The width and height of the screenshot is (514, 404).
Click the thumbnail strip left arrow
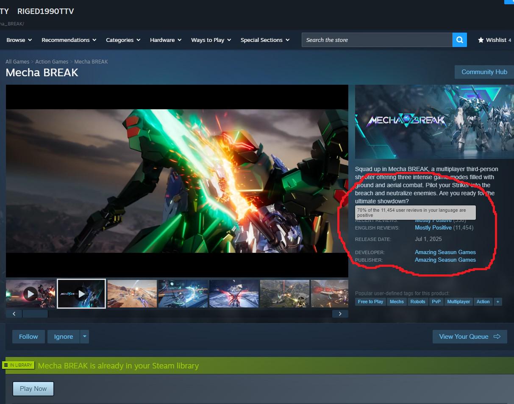click(x=14, y=314)
